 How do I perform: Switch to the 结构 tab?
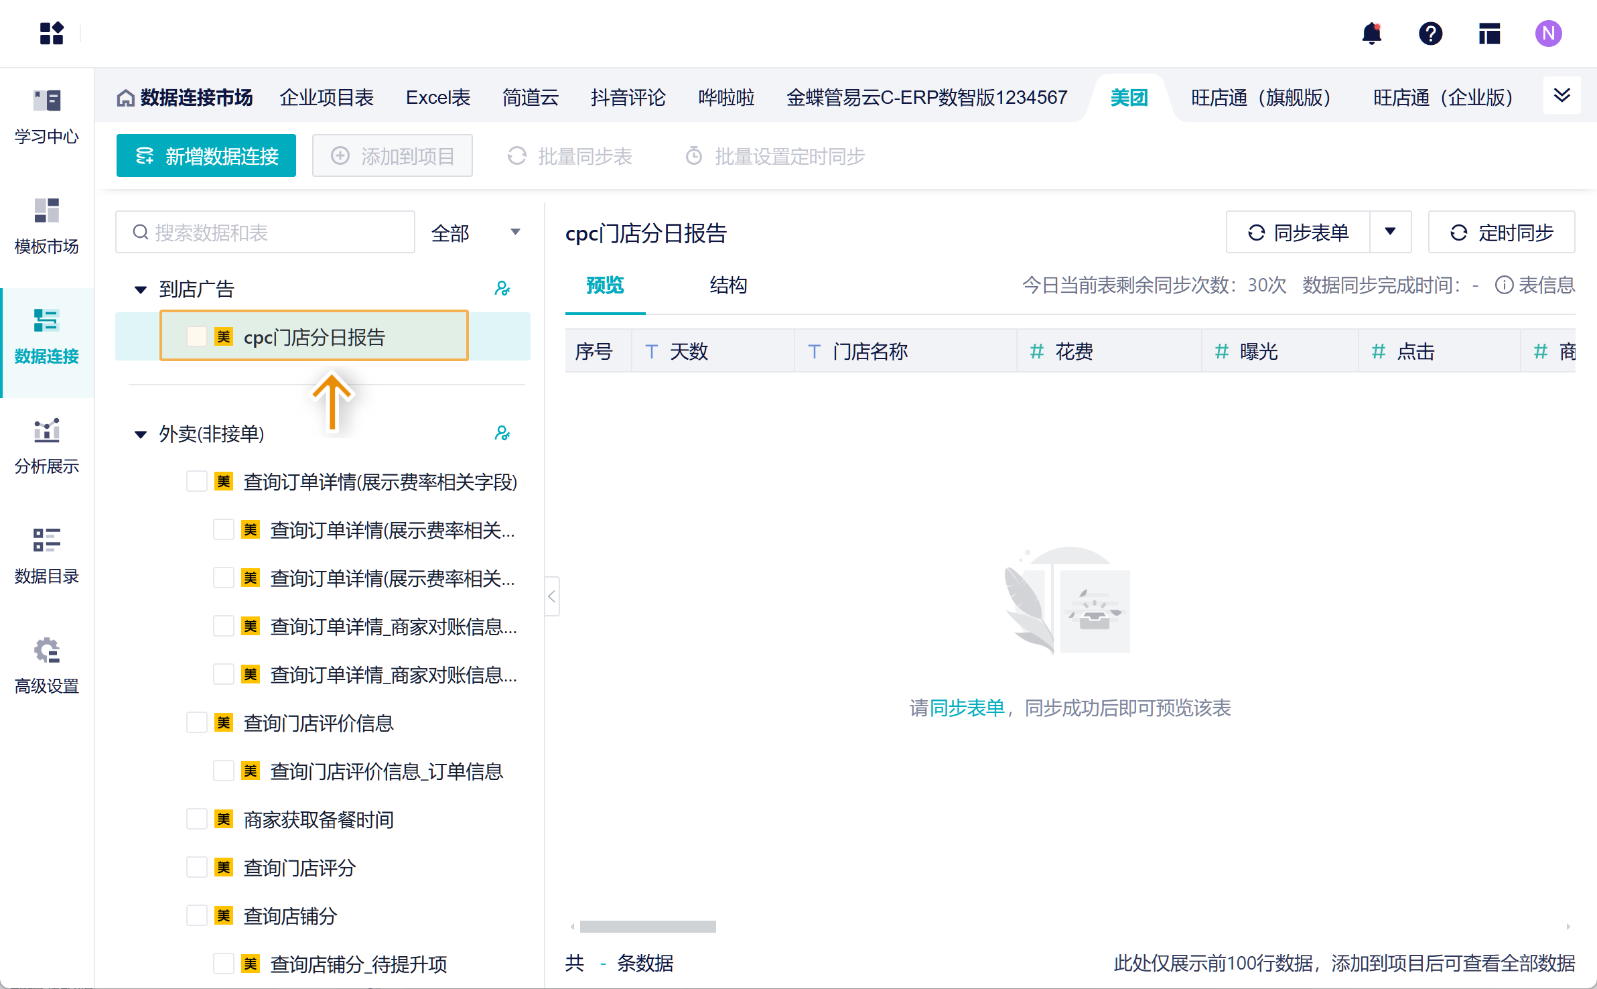point(728,285)
